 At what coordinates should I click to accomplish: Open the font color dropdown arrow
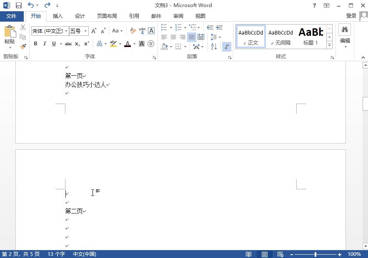pyautogui.click(x=134, y=44)
